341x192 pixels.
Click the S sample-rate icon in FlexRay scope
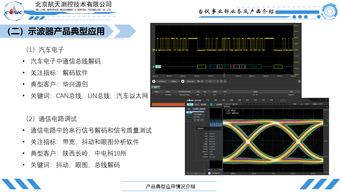pos(154,81)
